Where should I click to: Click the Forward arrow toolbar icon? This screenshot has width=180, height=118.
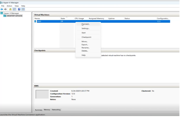point(5,9)
